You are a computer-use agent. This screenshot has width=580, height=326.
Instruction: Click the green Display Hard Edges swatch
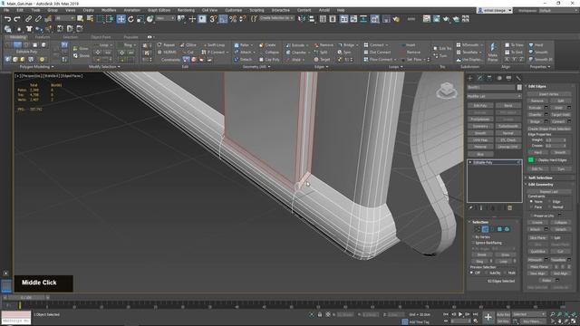click(531, 159)
